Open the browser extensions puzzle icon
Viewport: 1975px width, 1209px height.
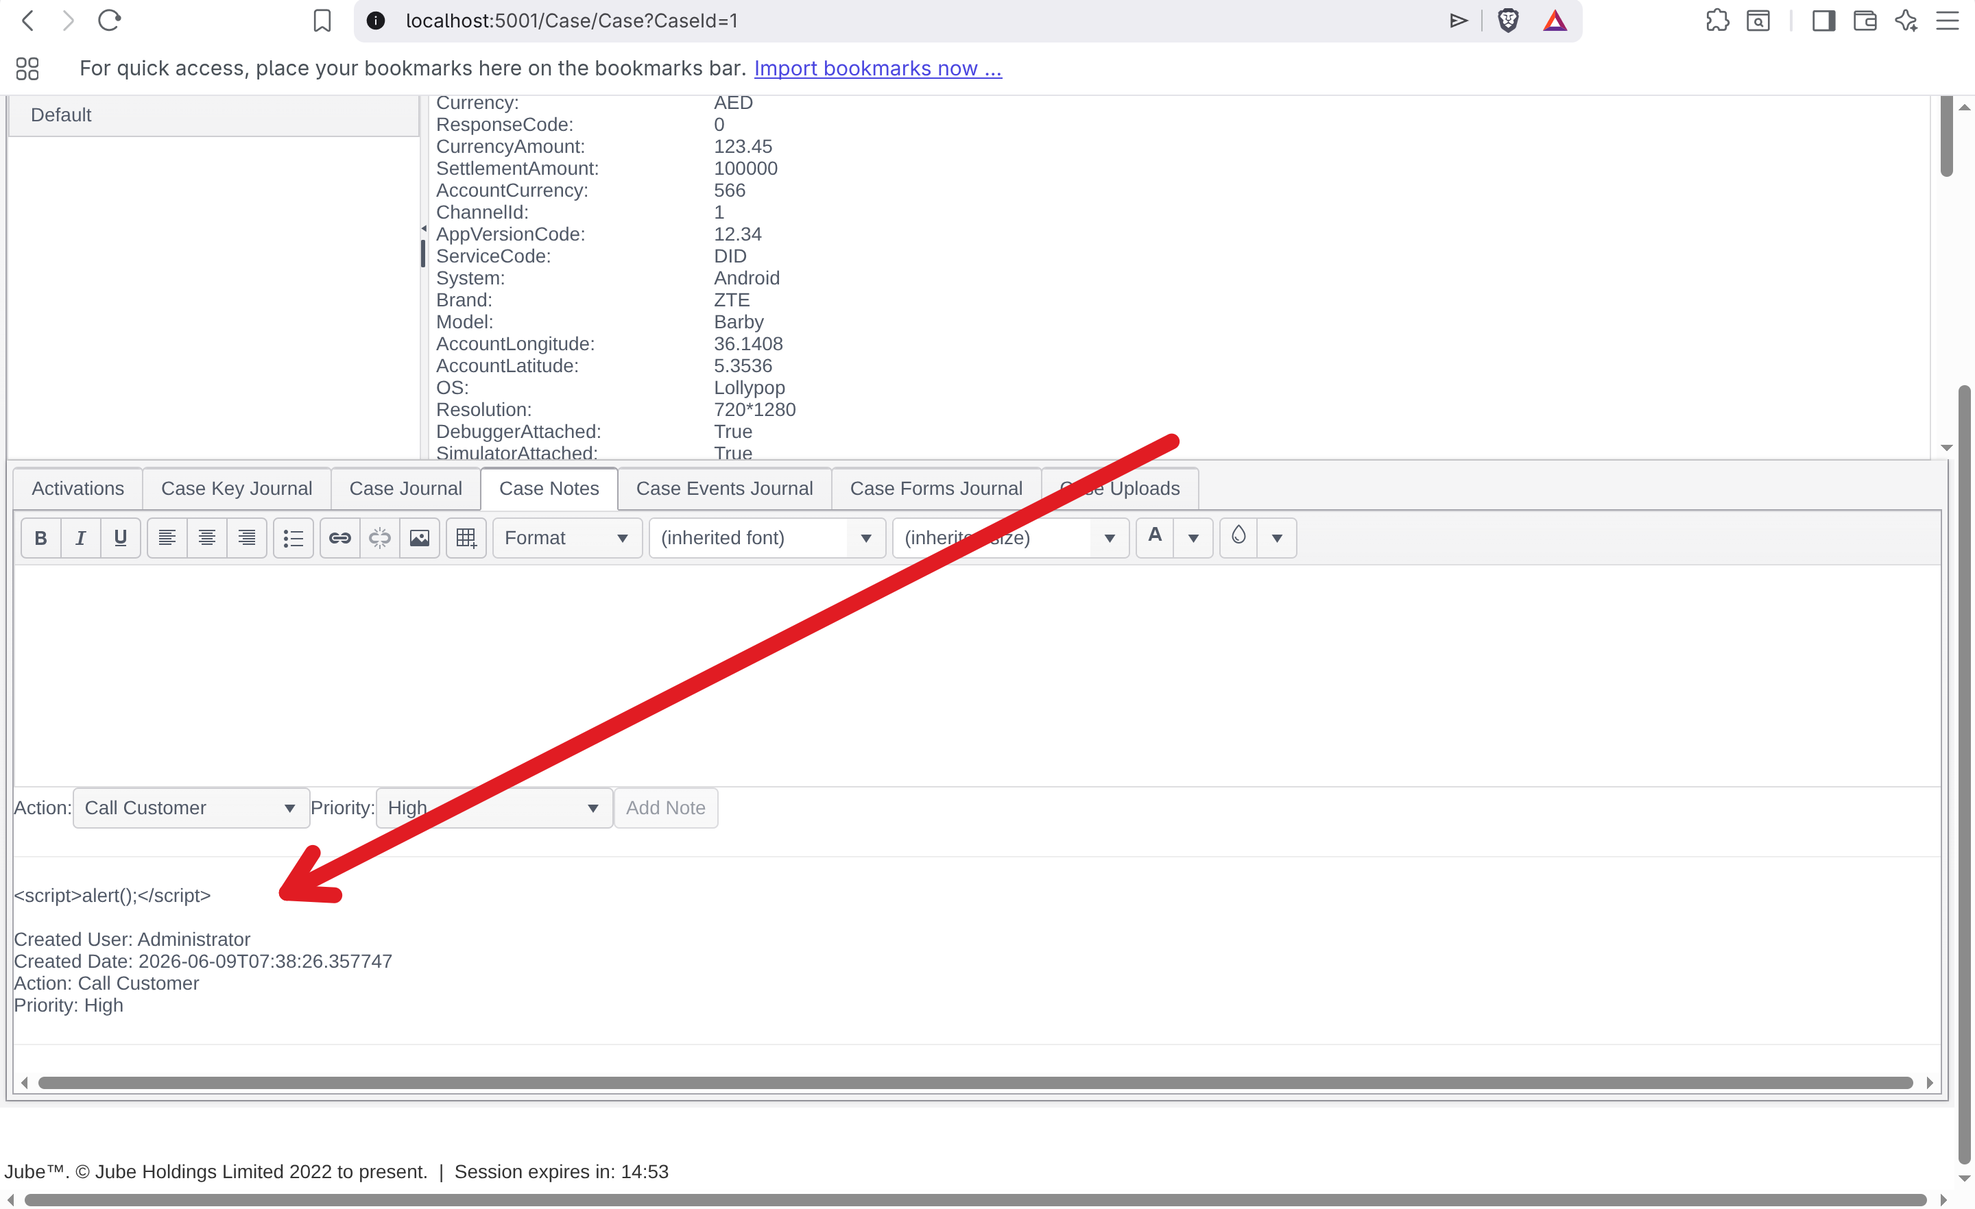tap(1718, 21)
